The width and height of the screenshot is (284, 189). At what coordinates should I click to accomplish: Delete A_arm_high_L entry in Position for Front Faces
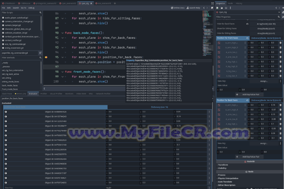(x=280, y=43)
